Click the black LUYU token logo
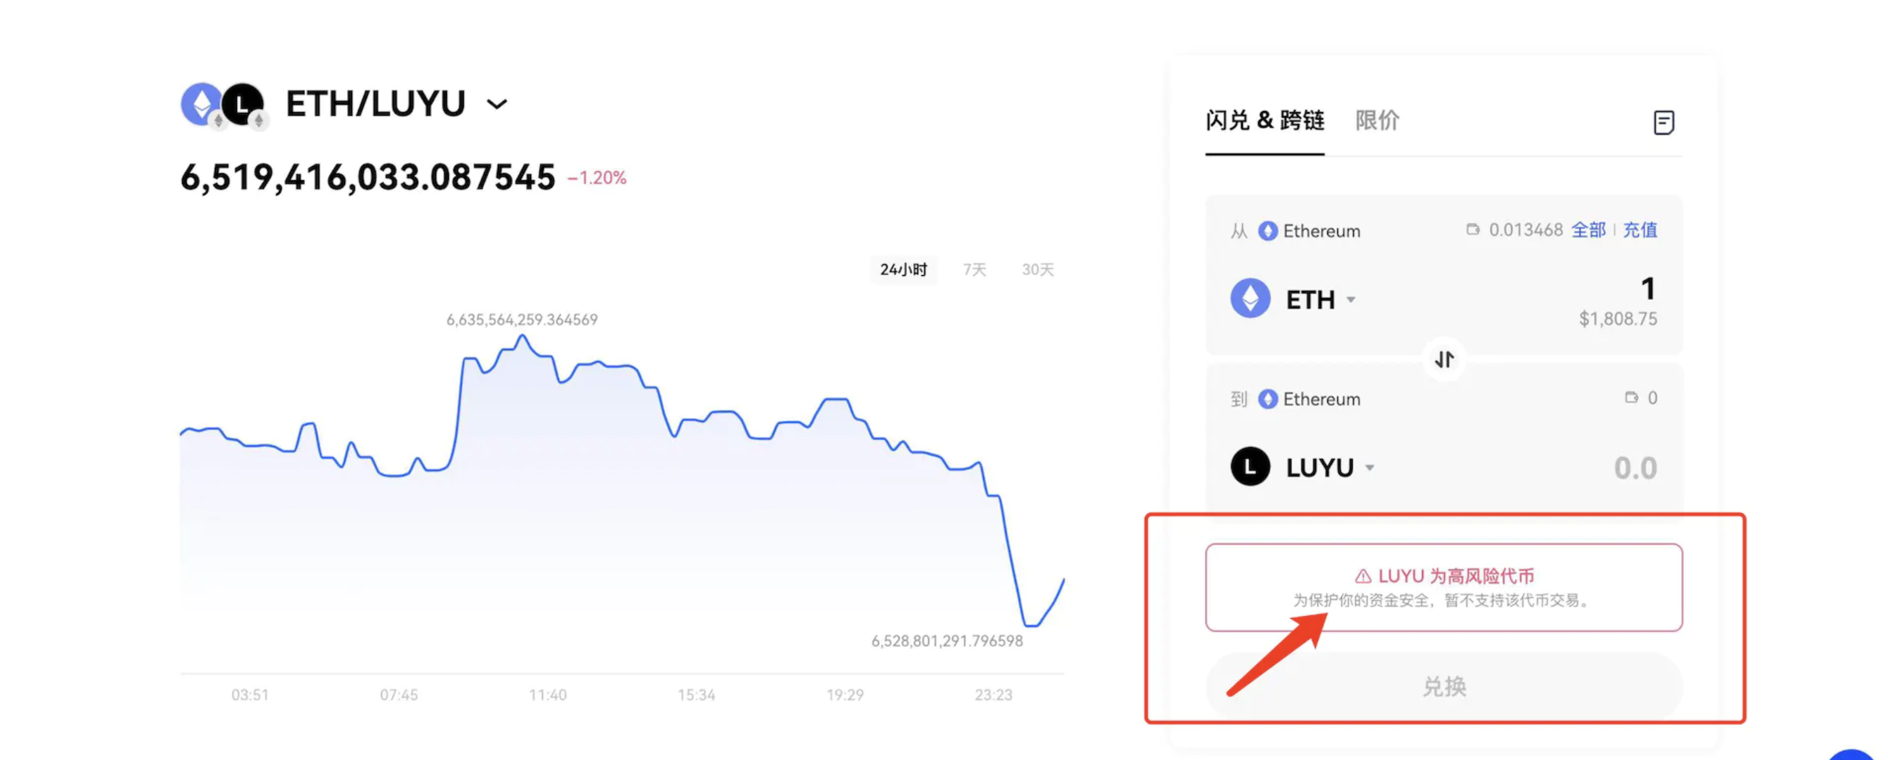This screenshot has height=760, width=1888. tap(1249, 467)
